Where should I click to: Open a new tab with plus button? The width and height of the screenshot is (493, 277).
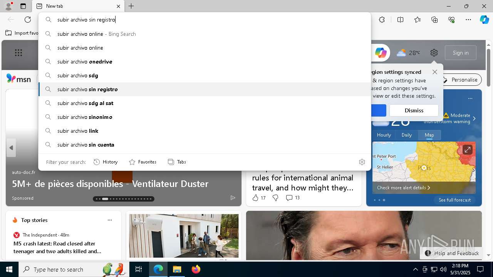[131, 6]
